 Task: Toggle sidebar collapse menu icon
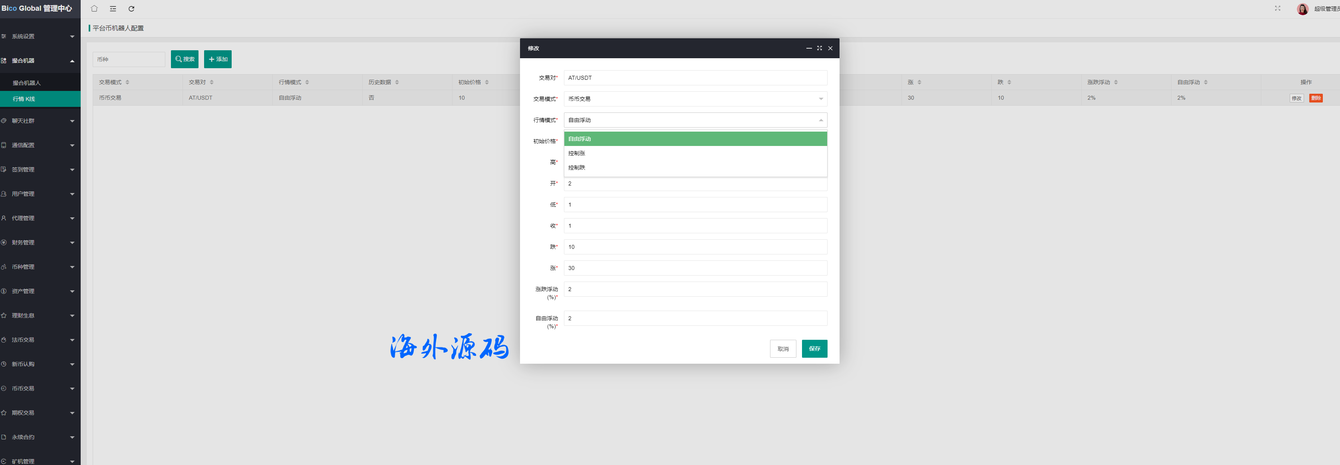(x=113, y=9)
